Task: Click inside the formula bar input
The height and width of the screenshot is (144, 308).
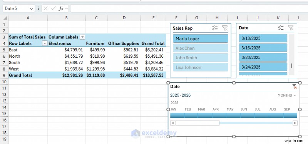Action: click(189, 8)
